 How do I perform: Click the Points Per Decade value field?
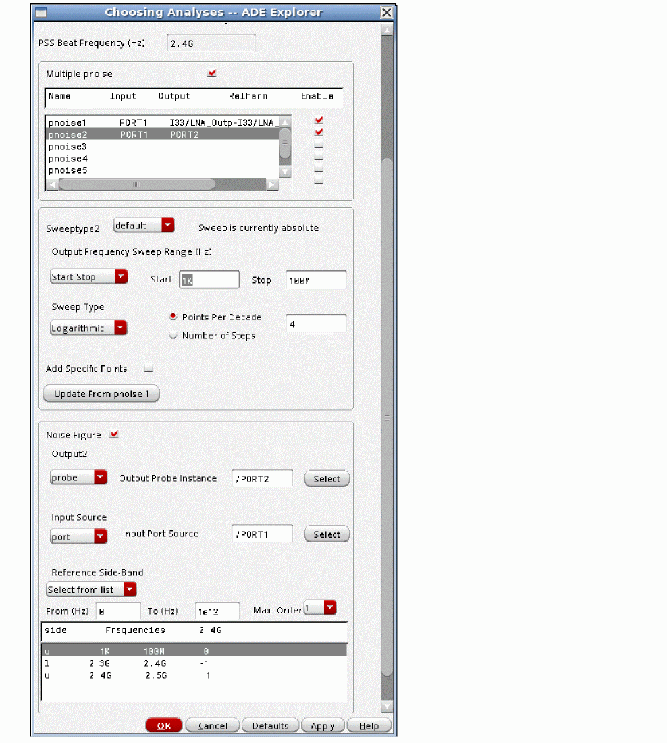click(x=316, y=324)
